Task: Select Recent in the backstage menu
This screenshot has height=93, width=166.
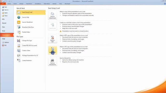Action: coord(4,23)
